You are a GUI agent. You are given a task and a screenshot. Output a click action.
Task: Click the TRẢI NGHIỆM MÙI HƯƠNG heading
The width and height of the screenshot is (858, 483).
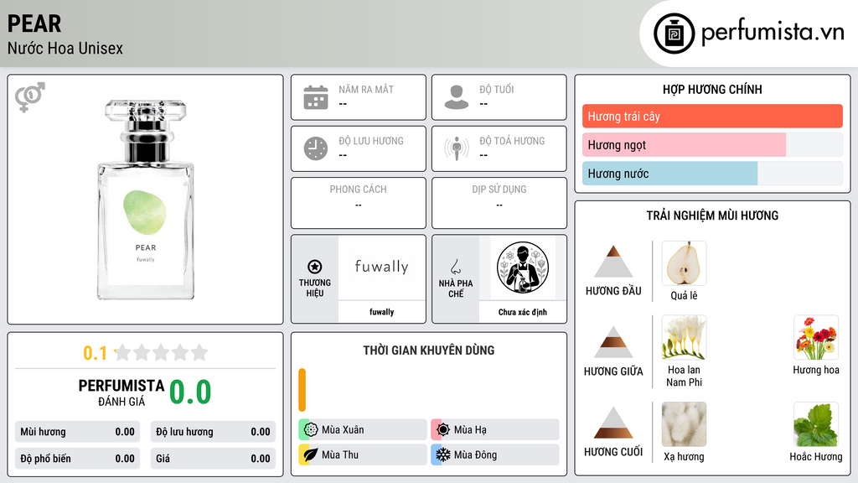[x=712, y=216]
